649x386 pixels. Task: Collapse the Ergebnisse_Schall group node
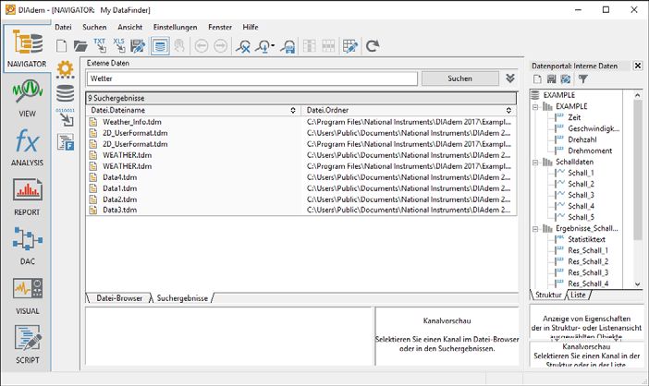pos(535,228)
